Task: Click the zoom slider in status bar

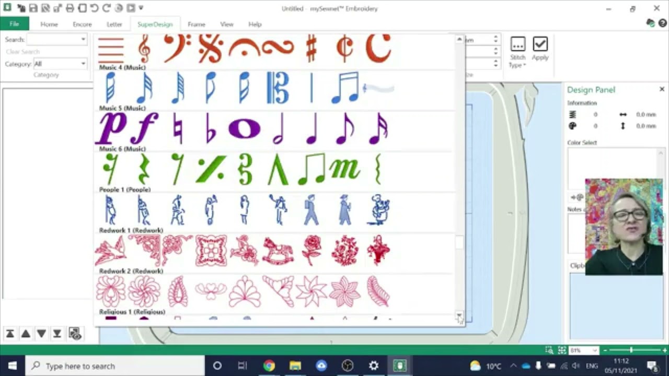Action: point(632,350)
